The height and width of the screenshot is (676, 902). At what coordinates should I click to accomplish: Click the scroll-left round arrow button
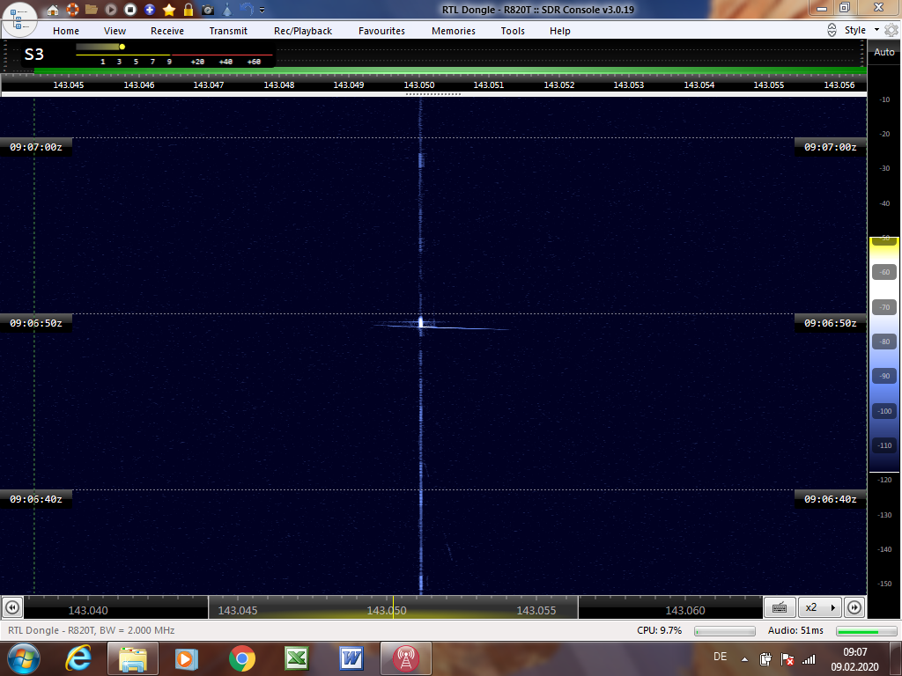pyautogui.click(x=12, y=607)
